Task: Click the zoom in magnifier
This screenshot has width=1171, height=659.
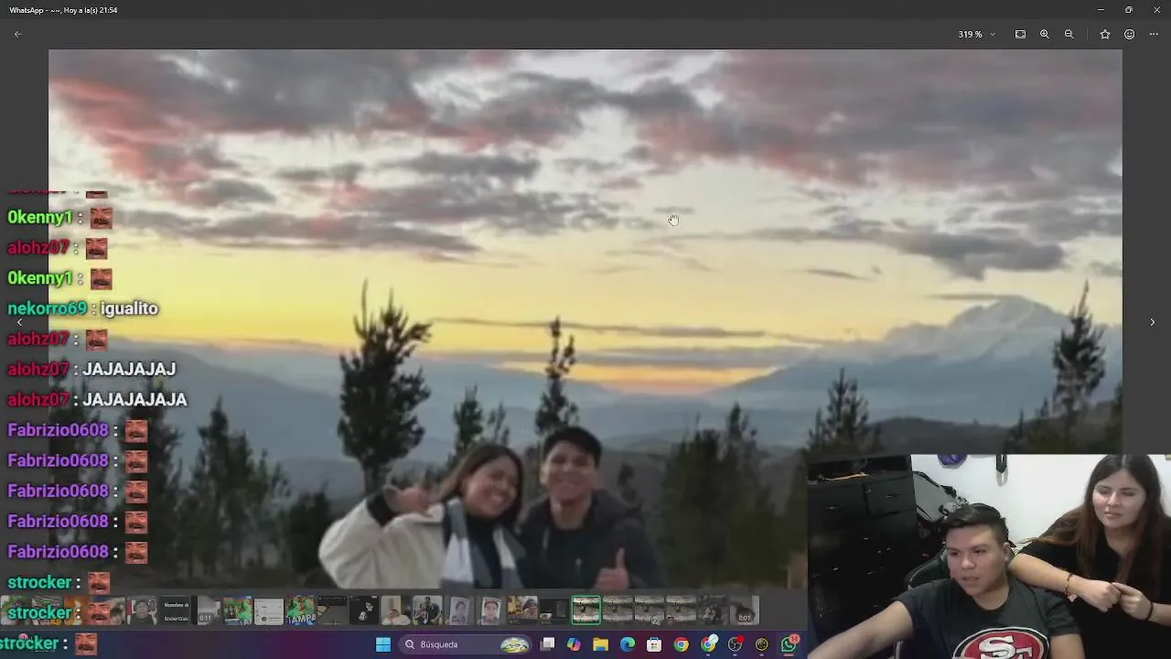Action: (1044, 34)
